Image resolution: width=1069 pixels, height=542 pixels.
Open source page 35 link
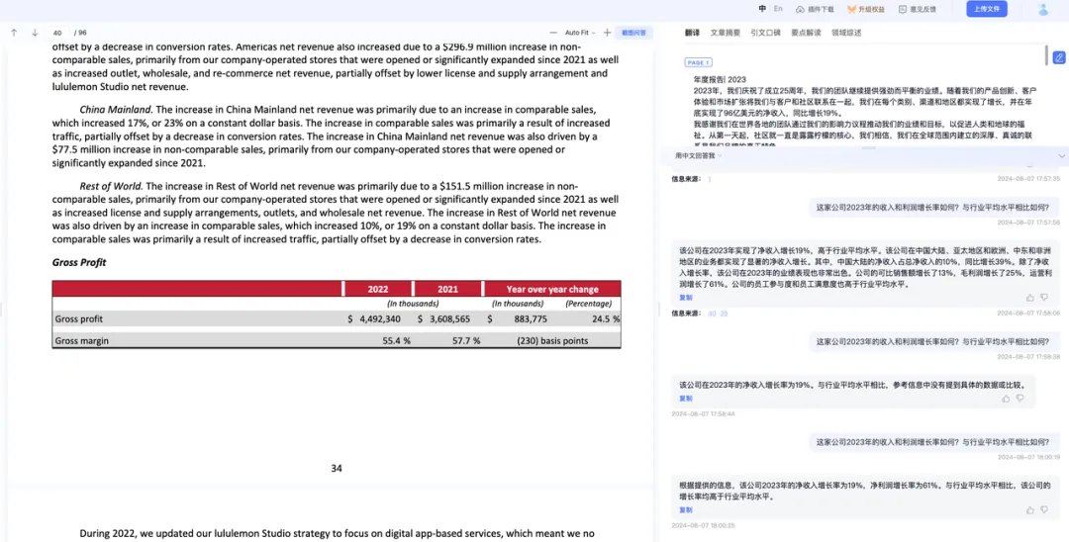(724, 314)
